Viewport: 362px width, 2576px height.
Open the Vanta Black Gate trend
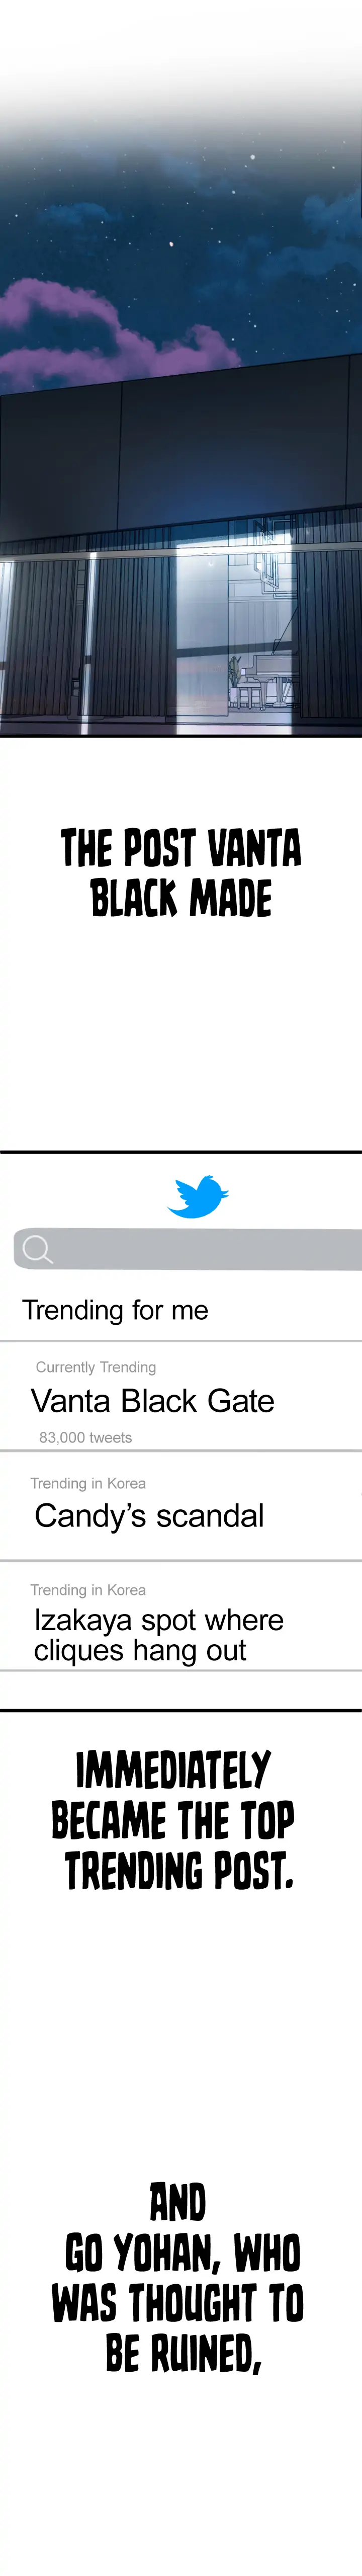click(x=152, y=1401)
